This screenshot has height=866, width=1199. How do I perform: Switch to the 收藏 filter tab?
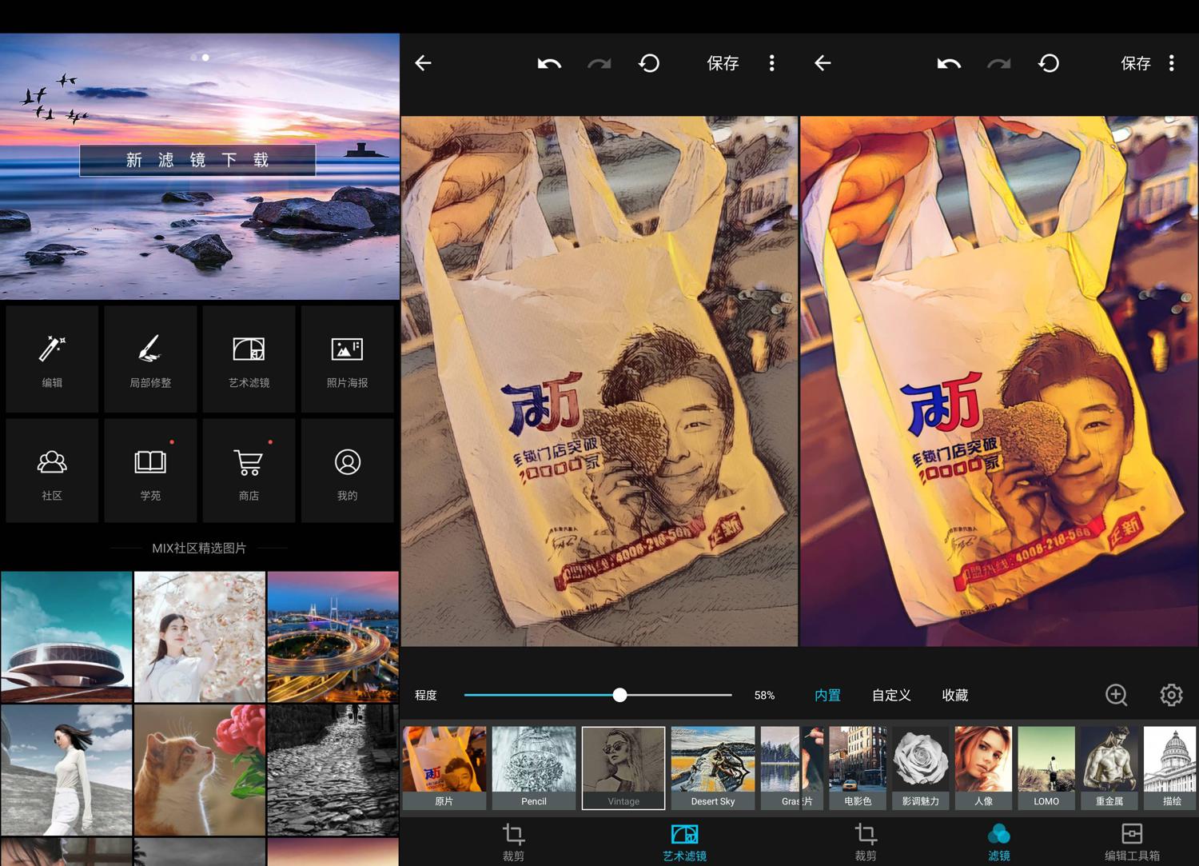click(954, 696)
